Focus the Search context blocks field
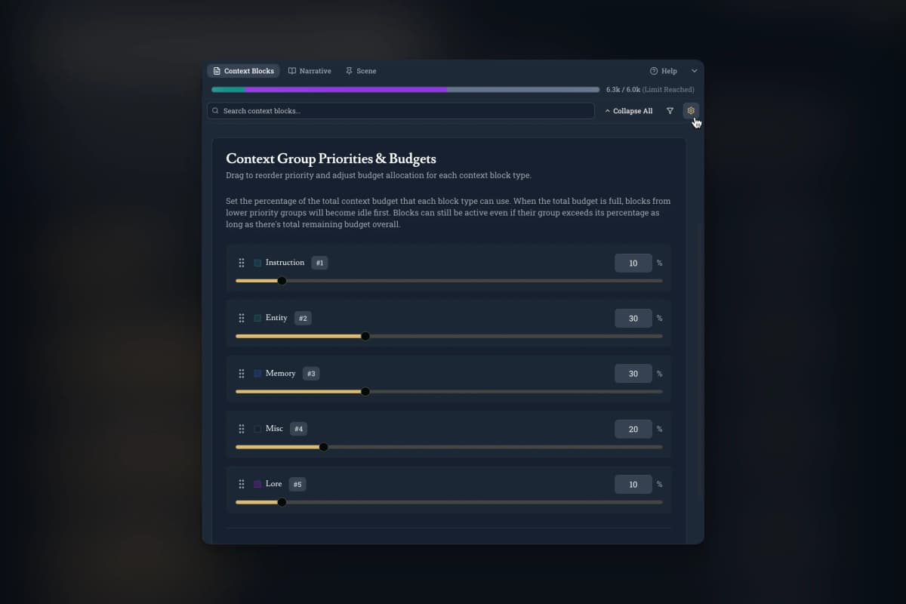This screenshot has width=906, height=604. 400,111
